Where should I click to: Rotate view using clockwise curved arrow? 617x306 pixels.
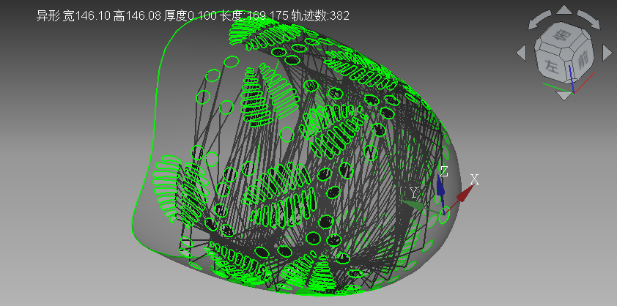(x=590, y=20)
